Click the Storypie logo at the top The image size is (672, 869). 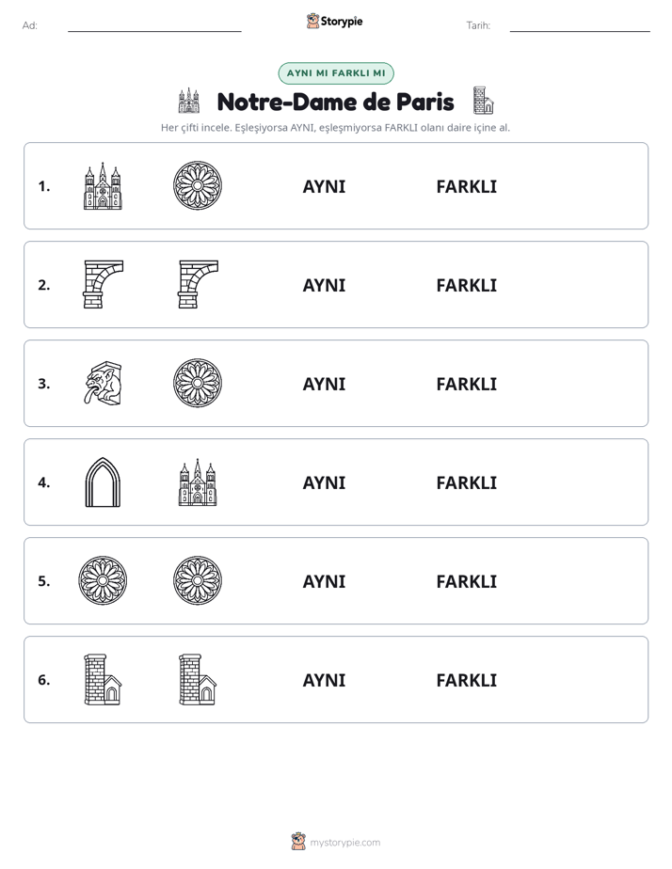(x=335, y=21)
